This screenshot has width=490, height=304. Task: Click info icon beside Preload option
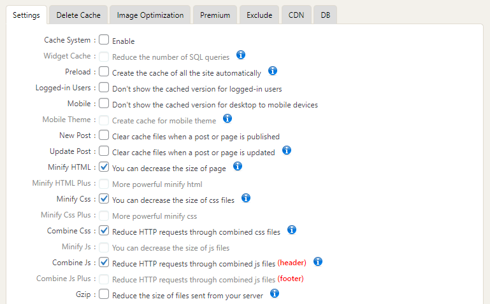(273, 71)
